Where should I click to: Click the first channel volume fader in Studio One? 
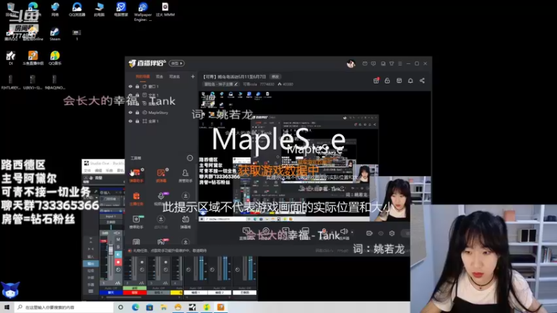coord(111,250)
